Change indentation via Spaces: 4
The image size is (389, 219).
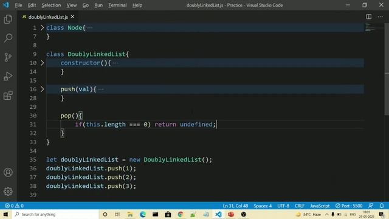263,206
